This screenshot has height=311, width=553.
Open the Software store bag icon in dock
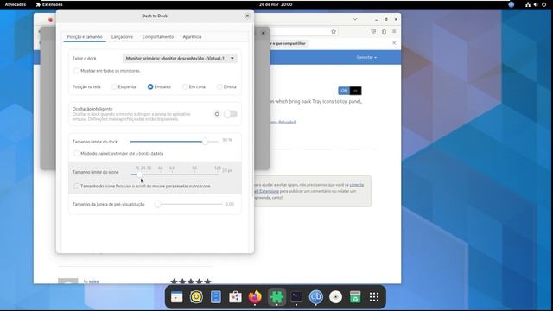point(235,297)
